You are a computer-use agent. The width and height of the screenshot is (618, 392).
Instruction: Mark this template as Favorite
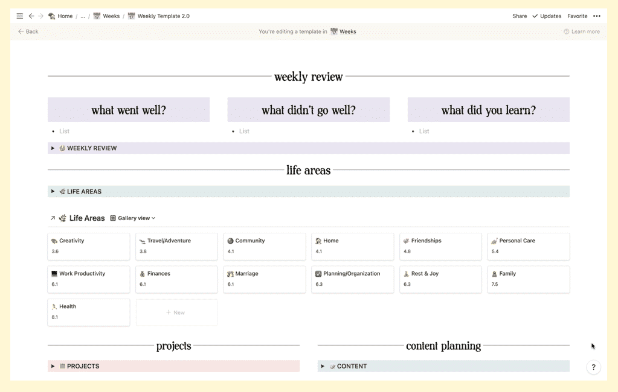tap(577, 16)
